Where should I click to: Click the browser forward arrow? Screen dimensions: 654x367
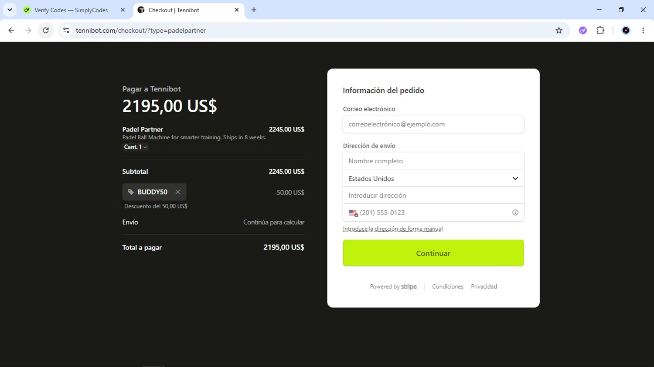coord(28,30)
